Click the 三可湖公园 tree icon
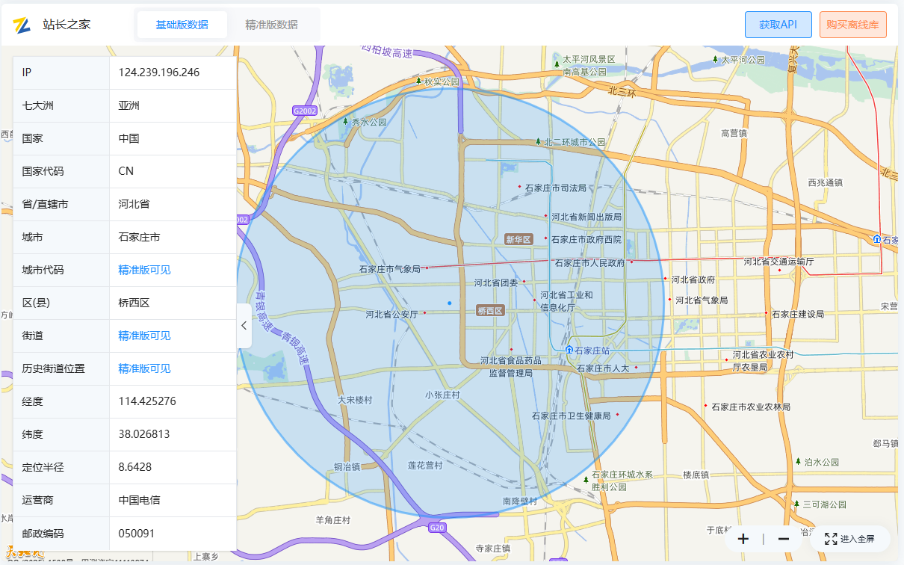The image size is (904, 565). [797, 504]
